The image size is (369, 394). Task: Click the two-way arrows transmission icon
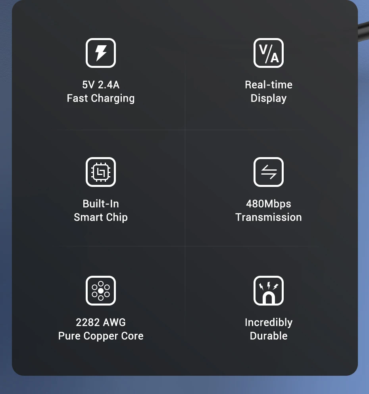269,172
